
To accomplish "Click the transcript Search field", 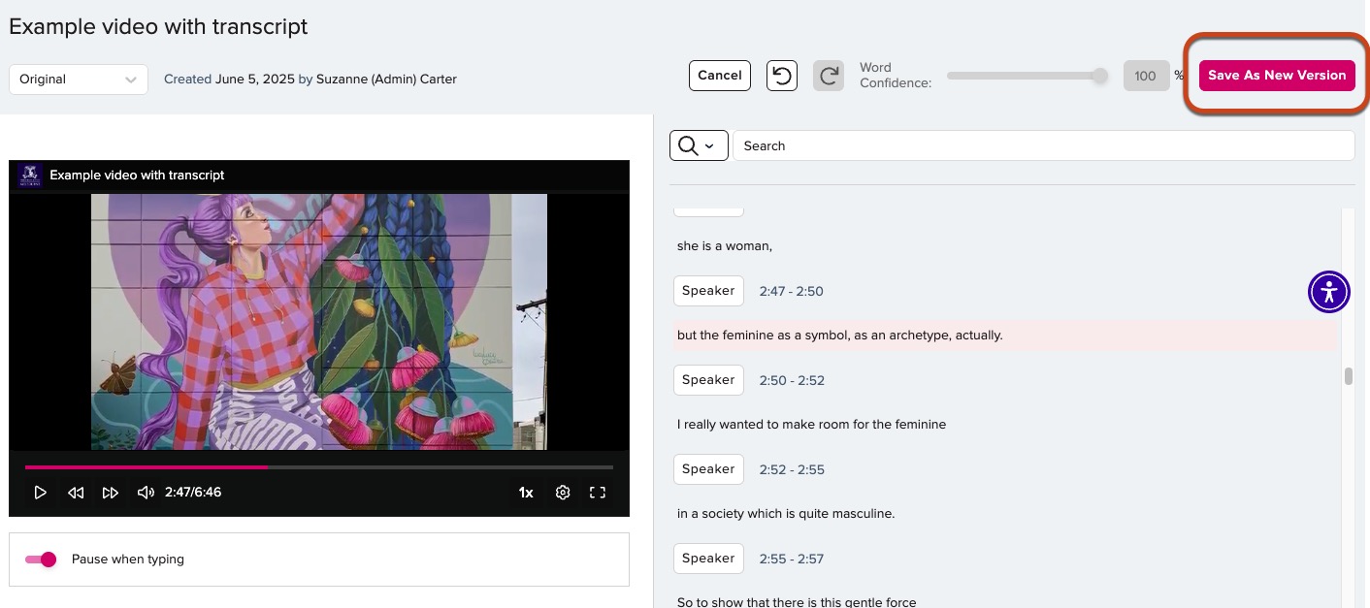I will click(x=1043, y=145).
